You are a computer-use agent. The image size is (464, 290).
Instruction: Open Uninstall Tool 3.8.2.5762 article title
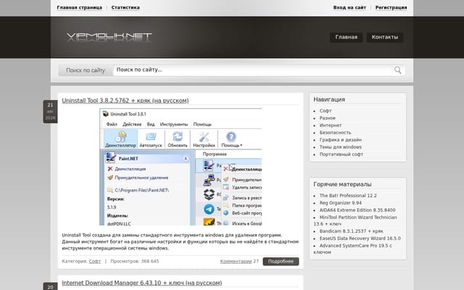click(125, 101)
